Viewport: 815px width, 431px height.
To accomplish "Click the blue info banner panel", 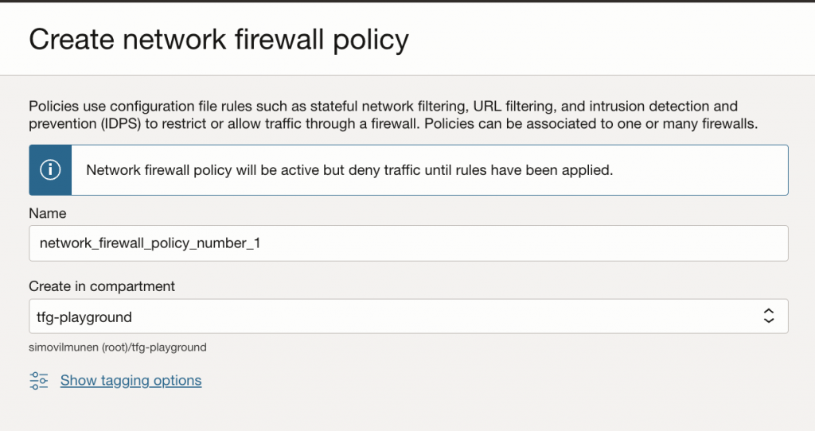I will tap(50, 170).
